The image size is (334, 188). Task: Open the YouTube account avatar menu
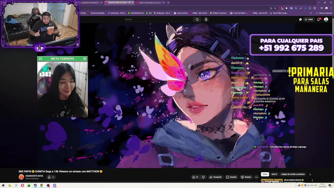pyautogui.click(x=326, y=19)
